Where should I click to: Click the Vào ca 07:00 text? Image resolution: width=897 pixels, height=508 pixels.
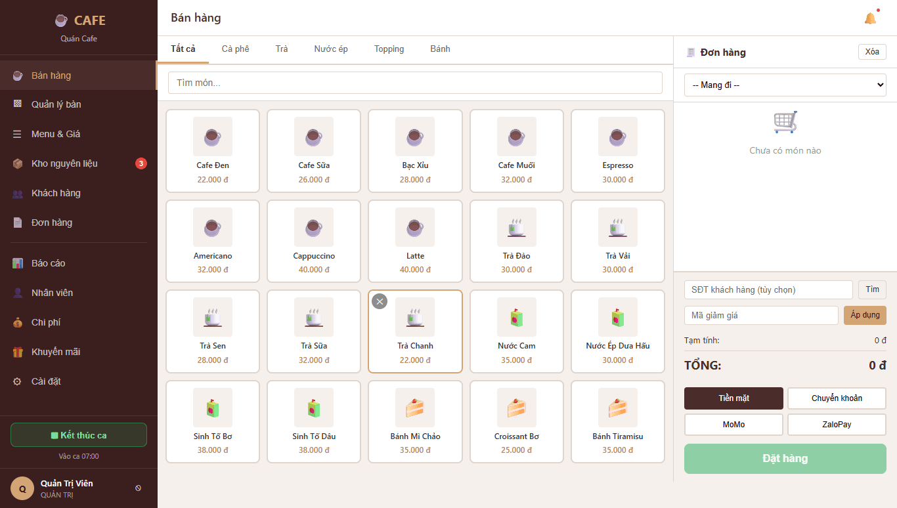click(x=79, y=456)
